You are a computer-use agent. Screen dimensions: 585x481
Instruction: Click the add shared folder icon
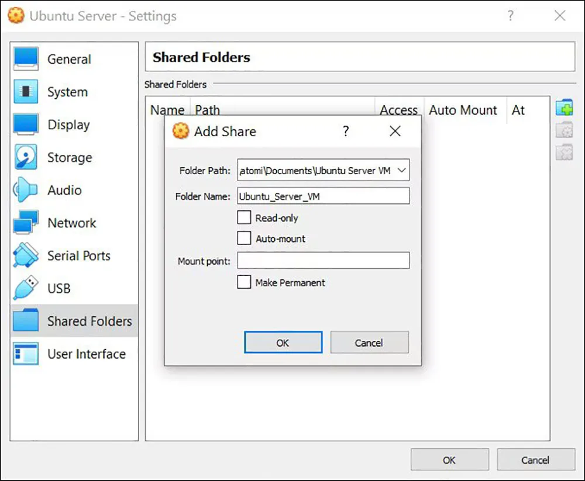point(564,108)
